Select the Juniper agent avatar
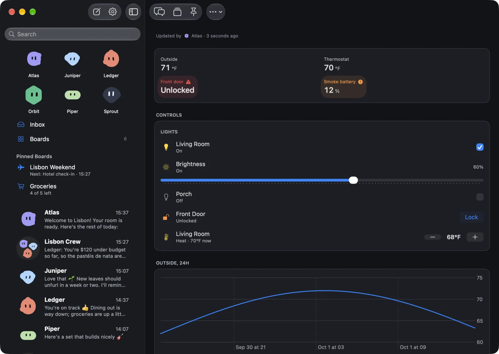This screenshot has height=354, width=499. click(72, 59)
